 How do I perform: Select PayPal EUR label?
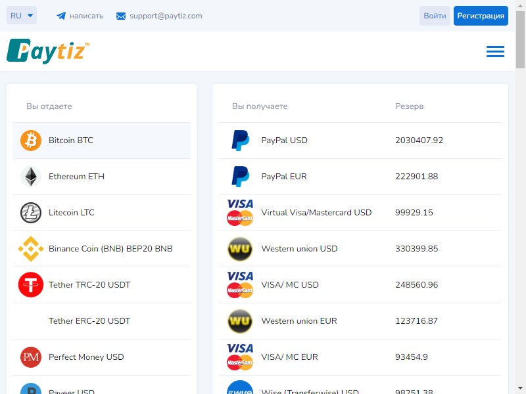point(284,177)
